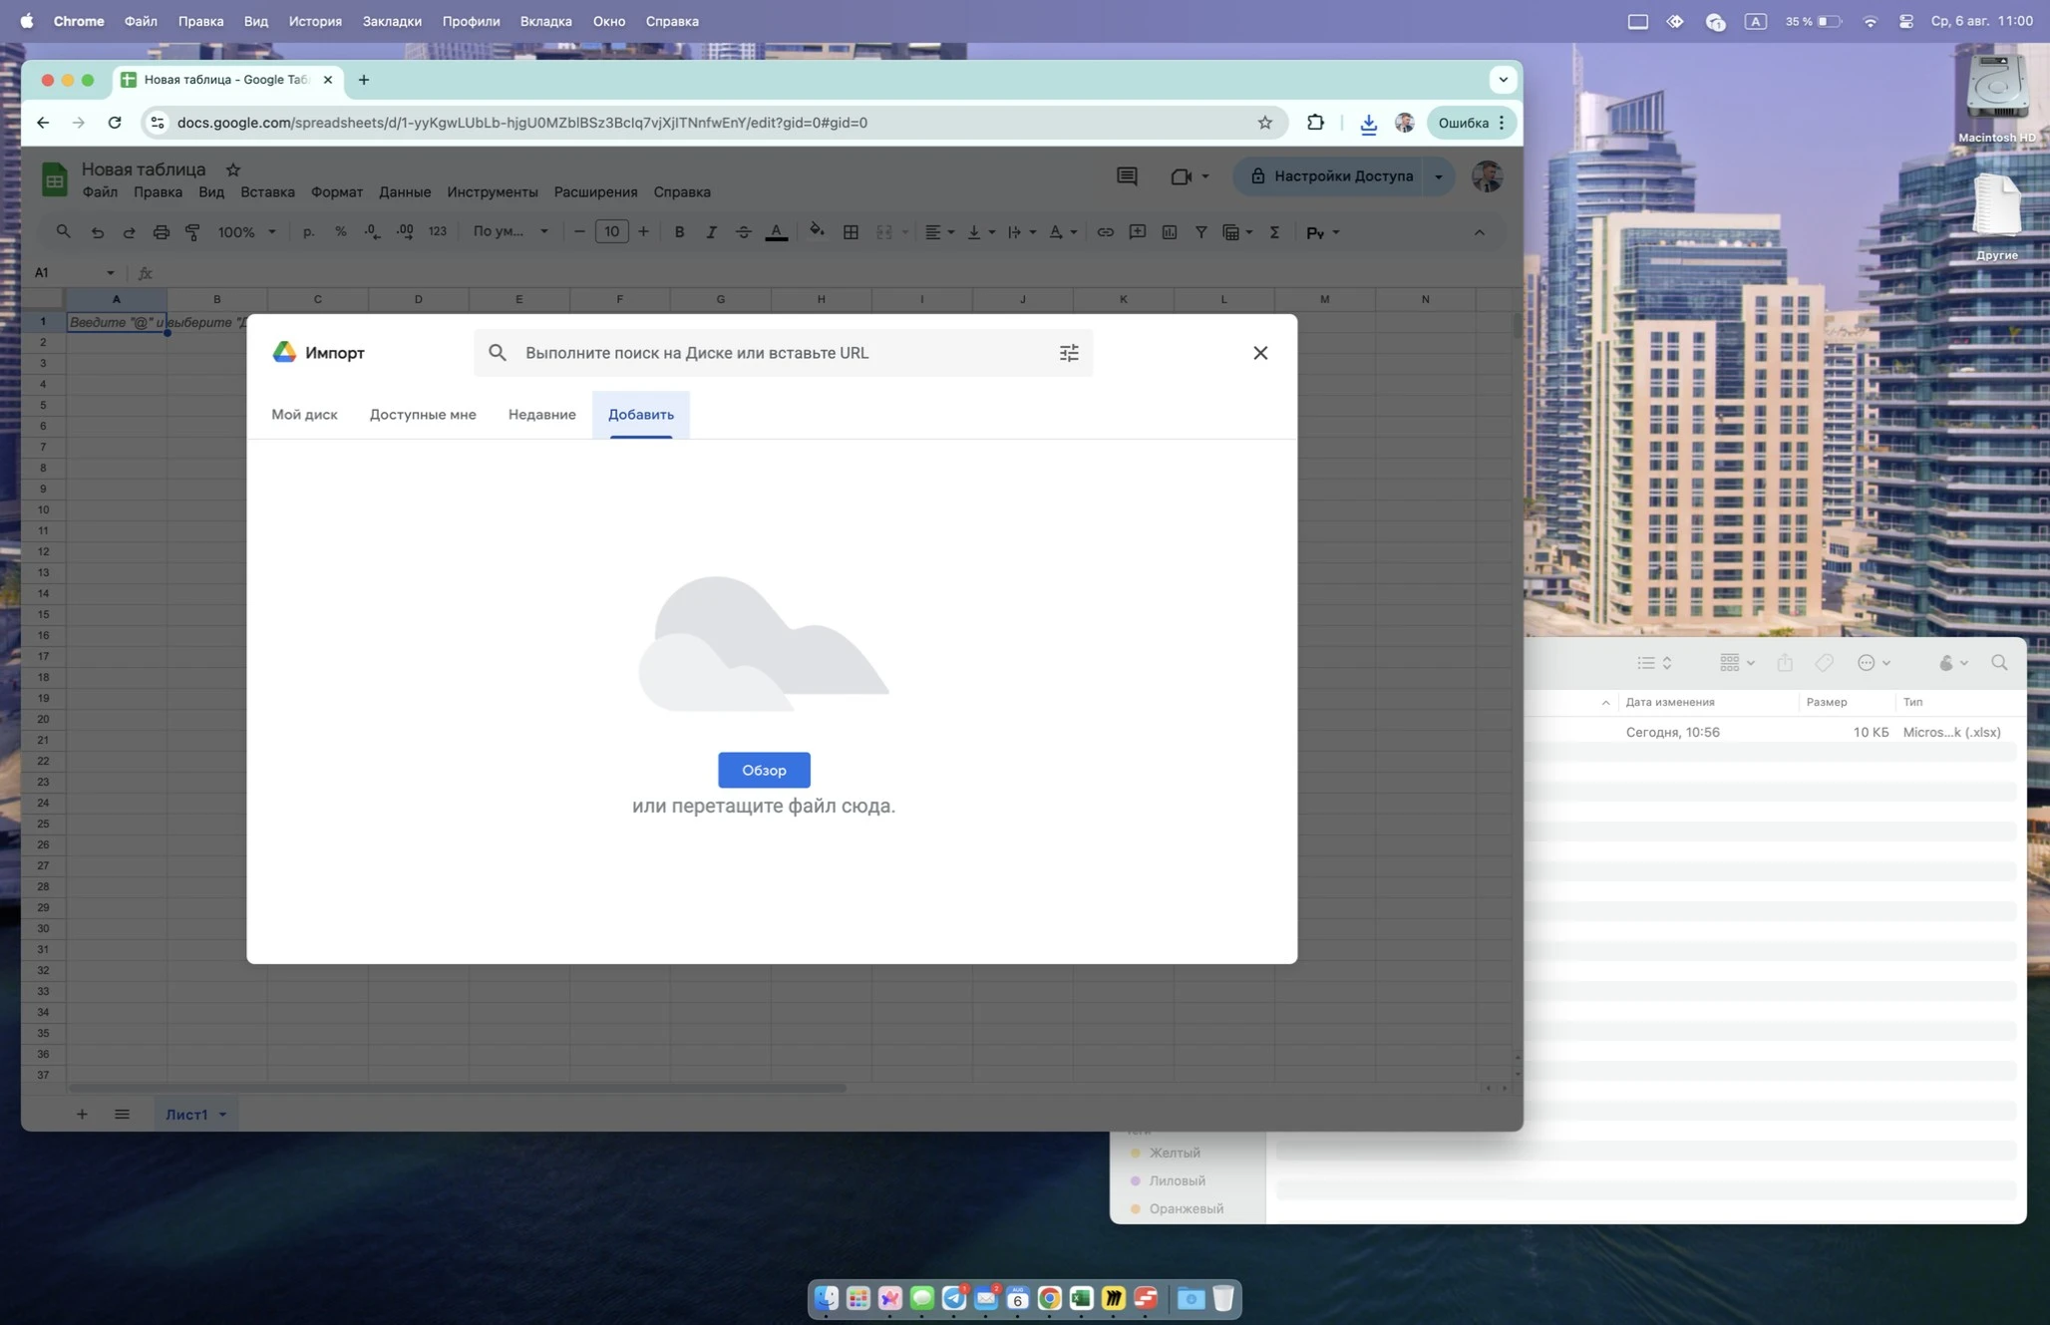This screenshot has width=2050, height=1325.
Task: Open the font family dropdown
Action: click(x=511, y=232)
